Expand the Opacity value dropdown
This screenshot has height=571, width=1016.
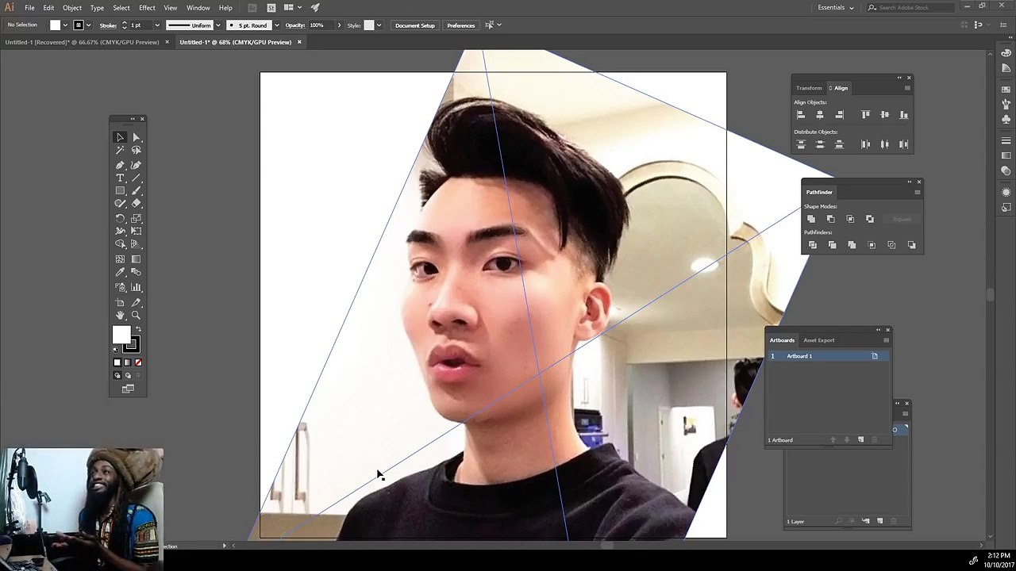(339, 25)
